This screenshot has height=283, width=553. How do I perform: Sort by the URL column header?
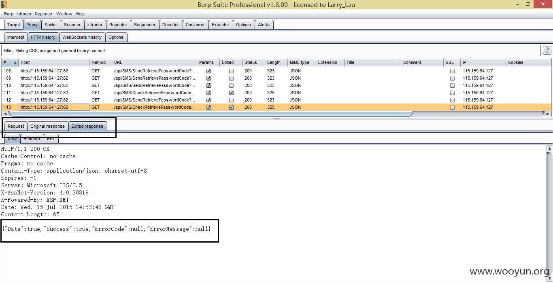154,62
